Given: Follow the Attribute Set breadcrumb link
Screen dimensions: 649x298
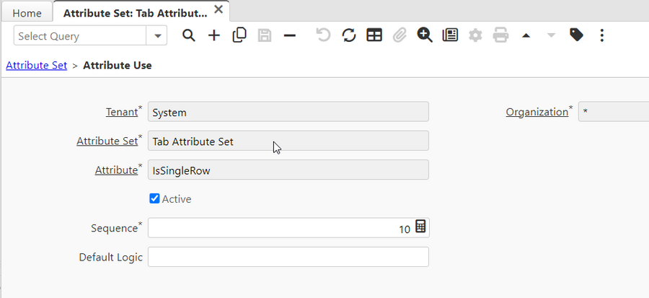Looking at the screenshot, I should pyautogui.click(x=37, y=65).
